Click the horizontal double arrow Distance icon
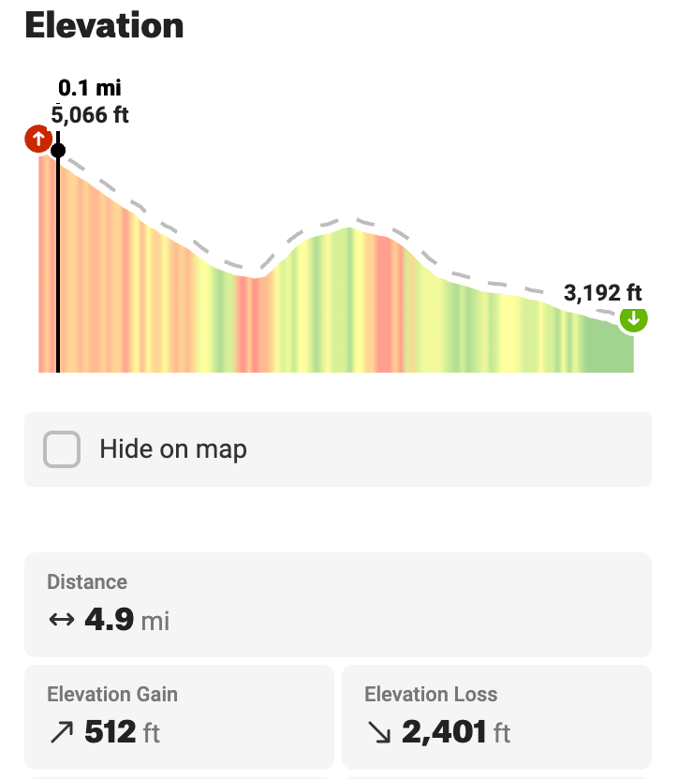The width and height of the screenshot is (678, 779). pos(61,619)
